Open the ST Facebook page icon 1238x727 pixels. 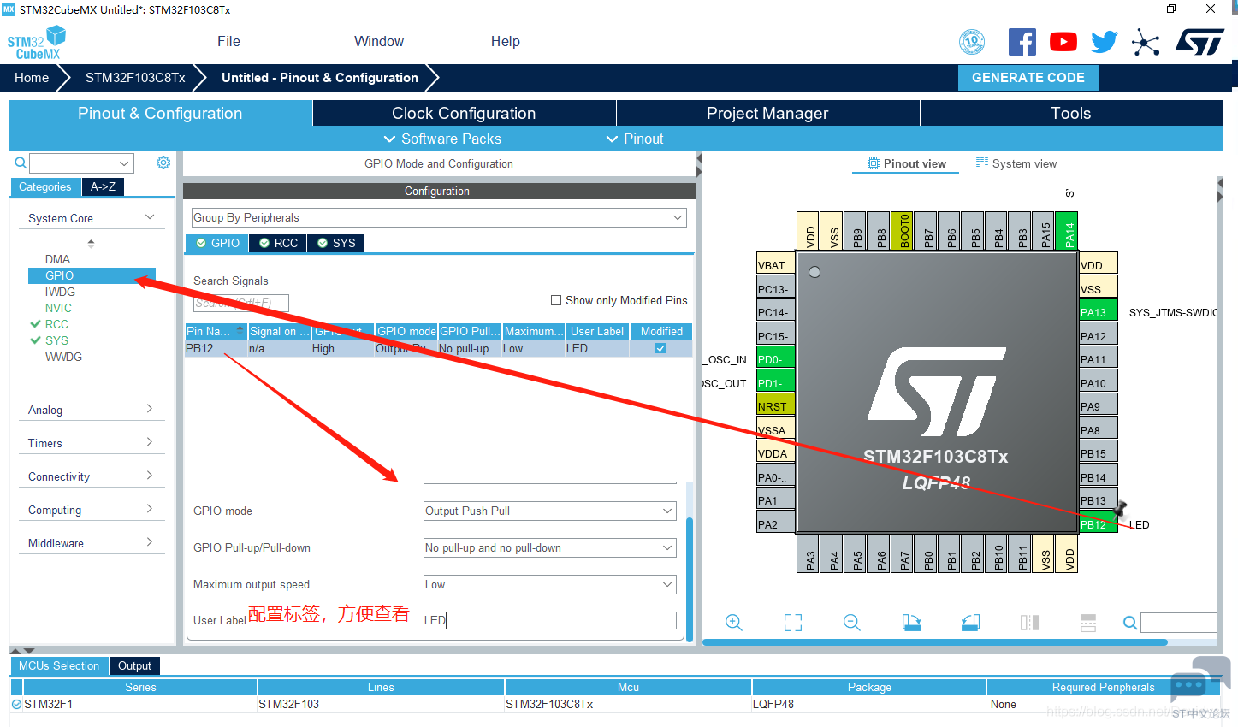[x=1022, y=42]
